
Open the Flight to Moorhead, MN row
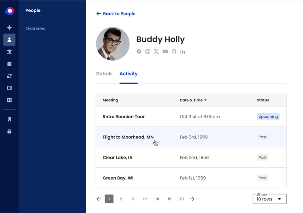coord(191,137)
